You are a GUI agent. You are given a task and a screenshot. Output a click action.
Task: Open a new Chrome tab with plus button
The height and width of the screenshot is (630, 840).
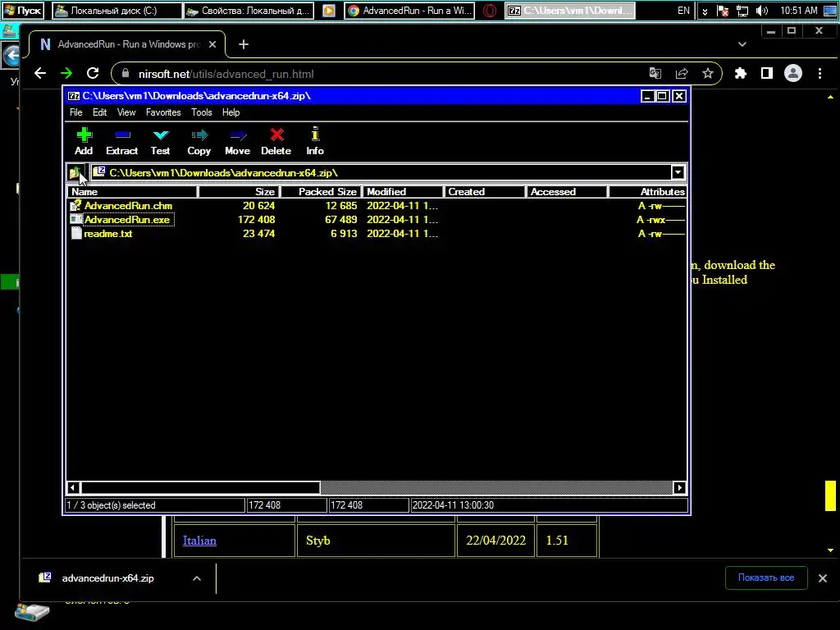243,44
